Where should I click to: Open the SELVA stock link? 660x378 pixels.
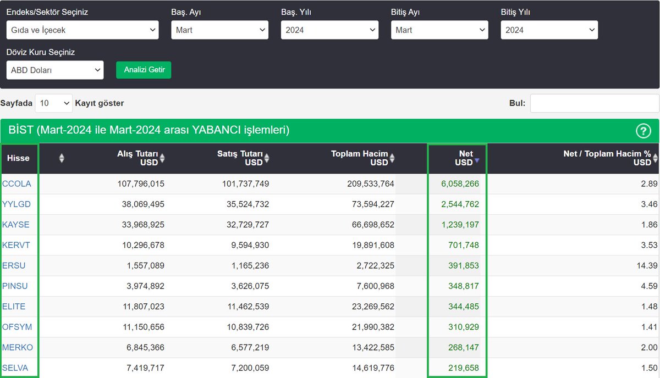[x=15, y=368]
